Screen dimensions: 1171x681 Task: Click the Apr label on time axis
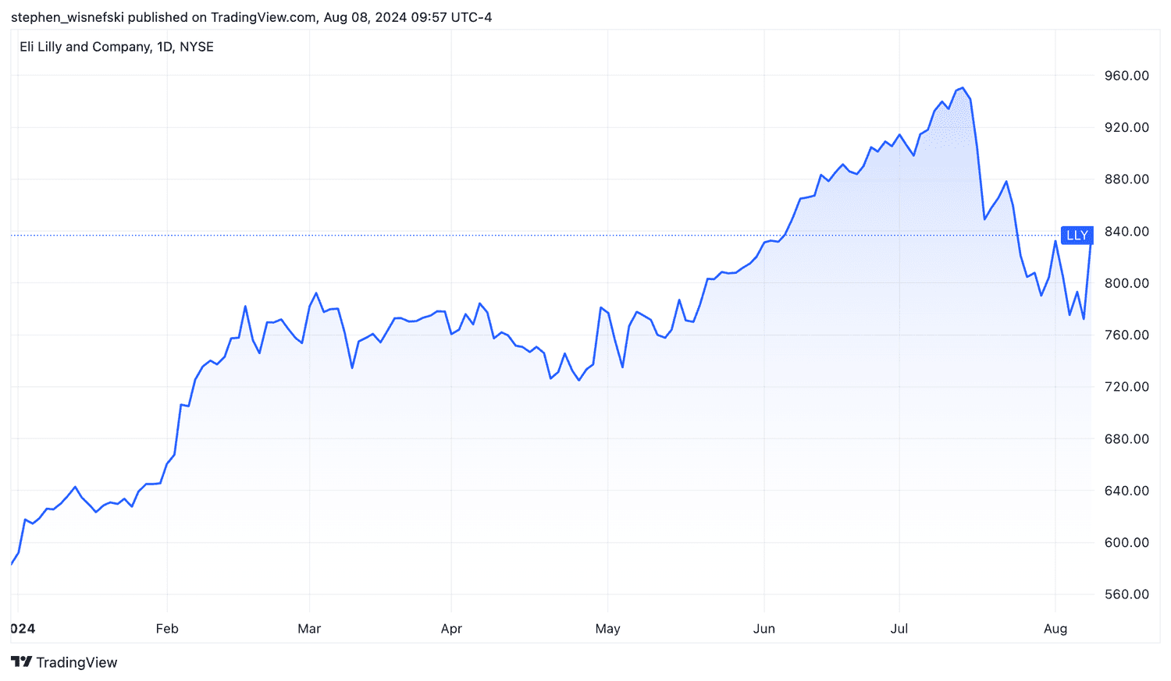pyautogui.click(x=451, y=629)
